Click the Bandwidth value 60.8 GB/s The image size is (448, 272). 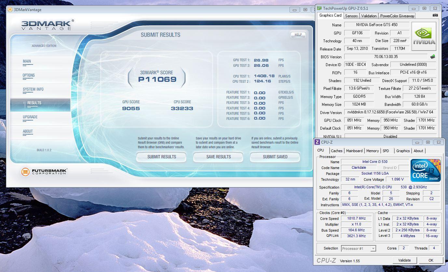click(x=419, y=104)
